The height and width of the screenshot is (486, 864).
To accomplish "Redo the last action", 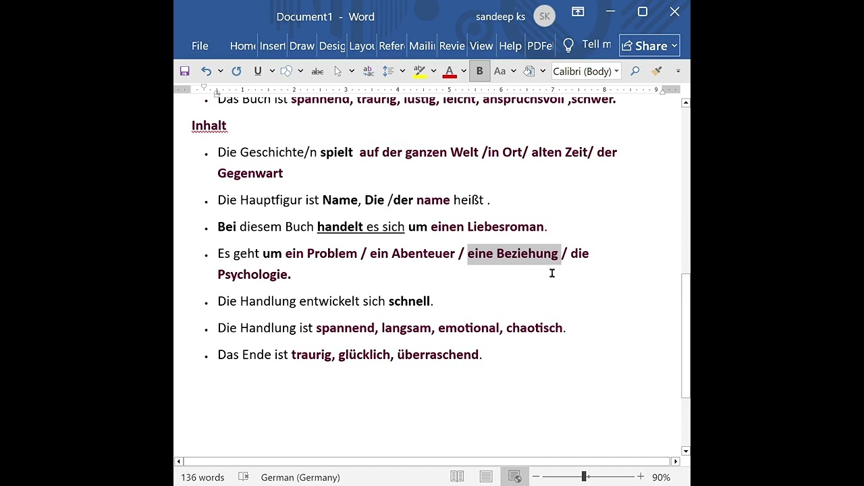I will pyautogui.click(x=236, y=71).
